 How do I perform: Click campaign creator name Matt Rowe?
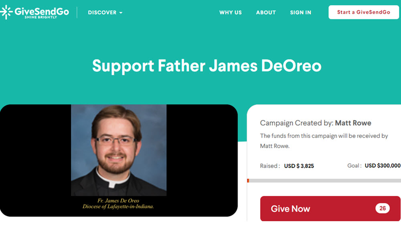(x=353, y=123)
